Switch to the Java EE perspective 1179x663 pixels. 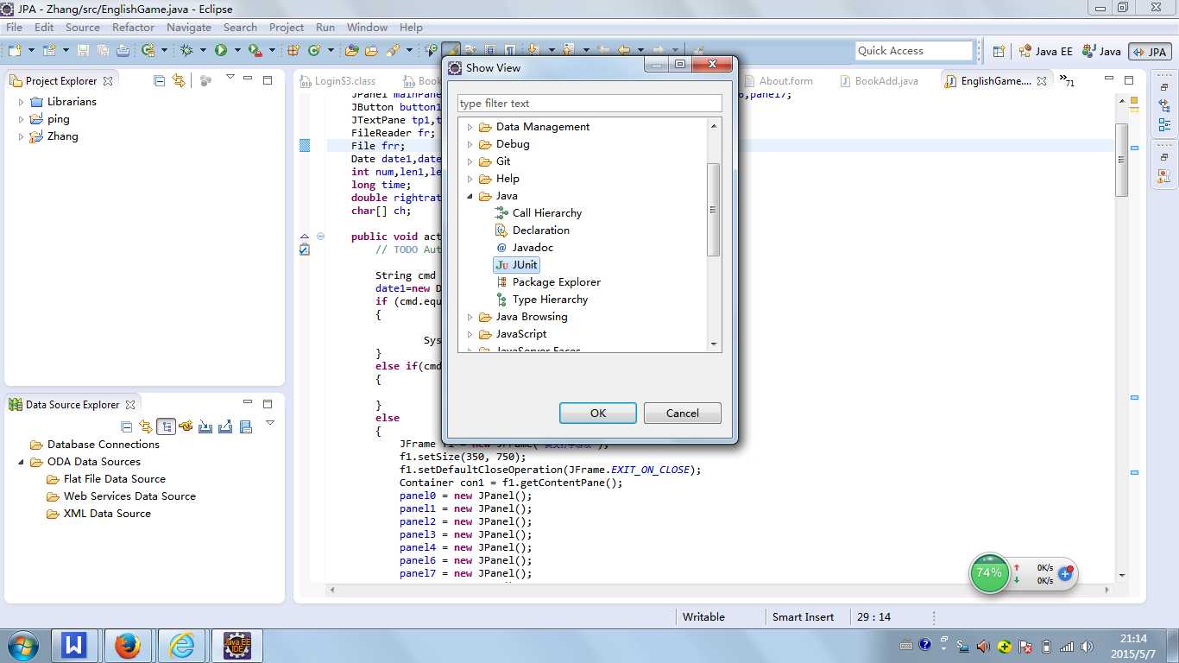(x=1044, y=51)
